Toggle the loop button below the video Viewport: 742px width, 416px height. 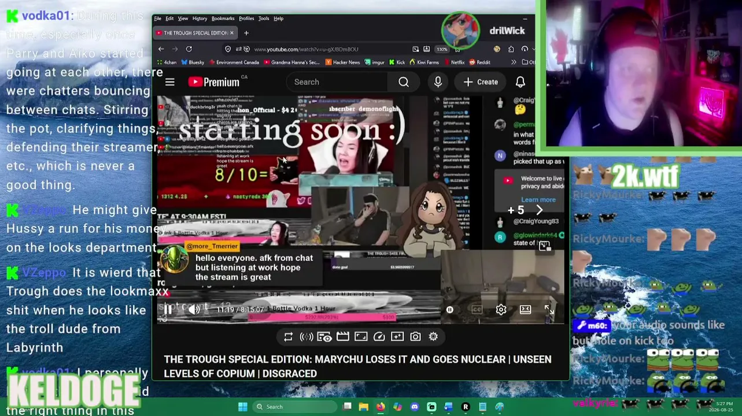tap(288, 336)
